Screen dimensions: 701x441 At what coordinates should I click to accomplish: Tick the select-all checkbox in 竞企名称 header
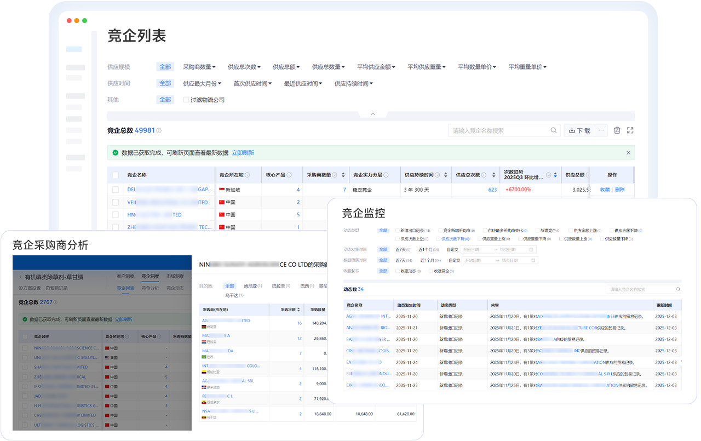[x=115, y=175]
